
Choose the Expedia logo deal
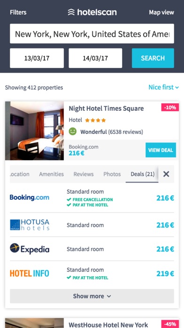point(30,249)
